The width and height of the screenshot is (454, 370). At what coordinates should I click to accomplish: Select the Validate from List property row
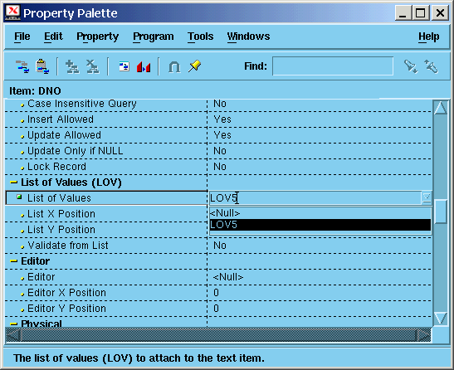[218, 246]
